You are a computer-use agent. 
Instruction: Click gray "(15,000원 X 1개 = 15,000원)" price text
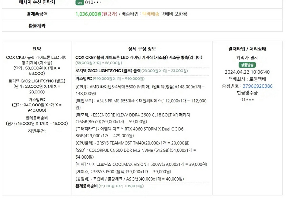(121, 186)
